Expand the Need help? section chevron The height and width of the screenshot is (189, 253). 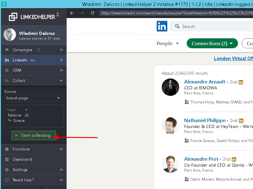coord(61,180)
